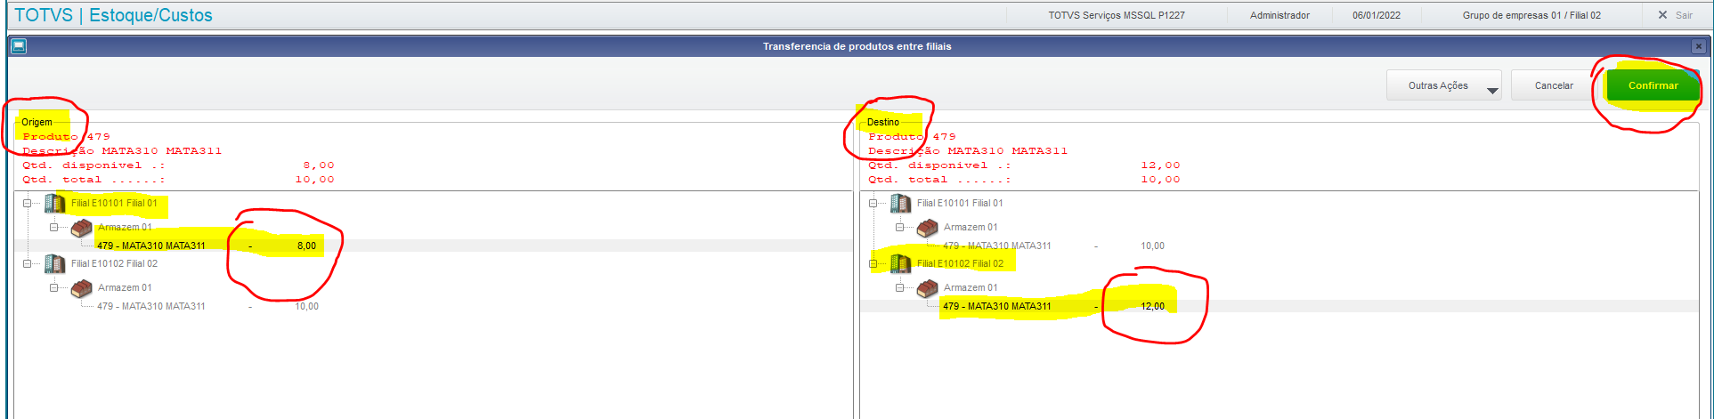The height and width of the screenshot is (419, 1714).
Task: Click Grupo de empresas 01 / Filial 02 label
Action: point(1531,15)
